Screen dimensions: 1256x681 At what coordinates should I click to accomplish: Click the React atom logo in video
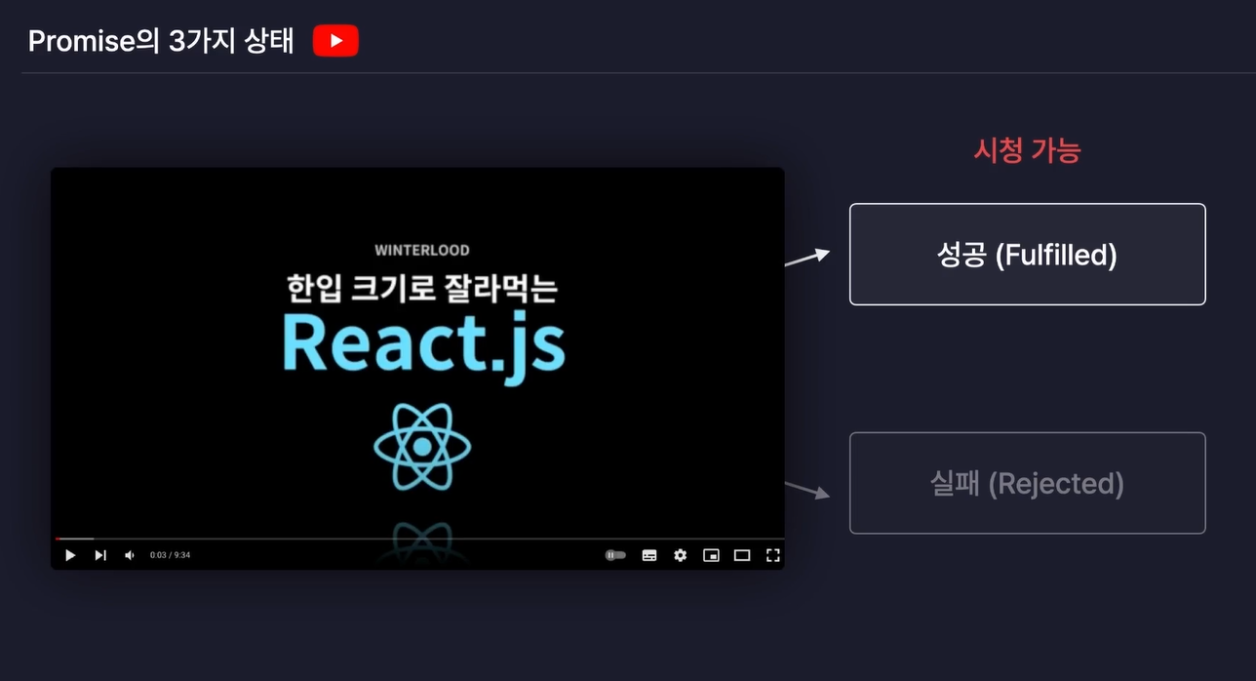click(422, 447)
